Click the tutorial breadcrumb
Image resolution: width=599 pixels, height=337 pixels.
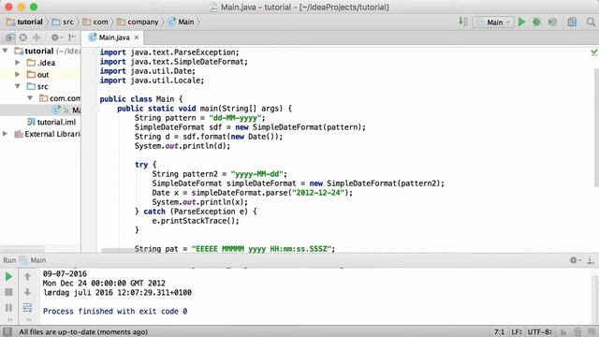point(25,22)
